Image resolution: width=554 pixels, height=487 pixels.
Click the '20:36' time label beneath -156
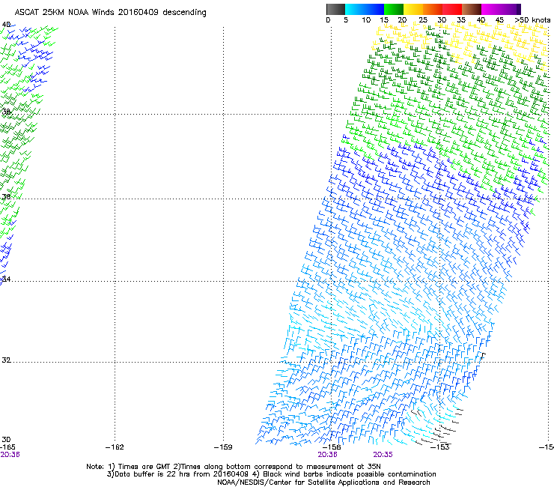point(327,455)
